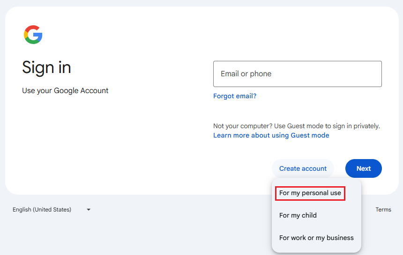Pick For work or my business
Viewport: 403px width, 255px height.
tap(316, 238)
